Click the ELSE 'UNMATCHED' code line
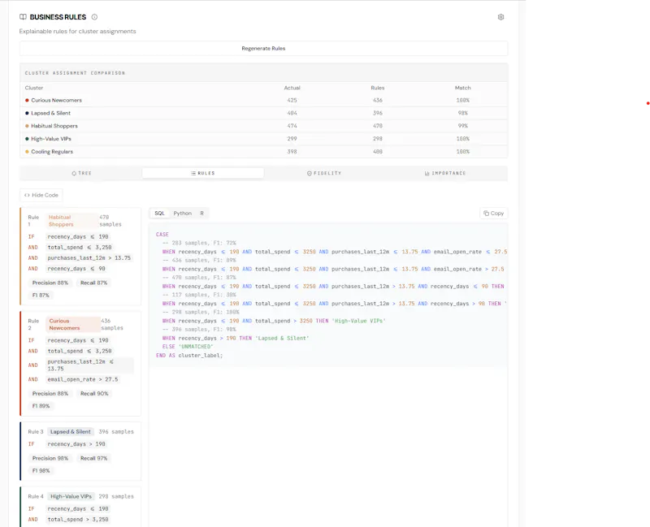 188,347
